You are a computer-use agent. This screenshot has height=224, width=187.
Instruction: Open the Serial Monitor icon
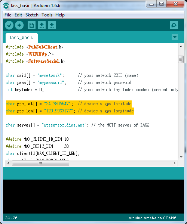pos(174,25)
